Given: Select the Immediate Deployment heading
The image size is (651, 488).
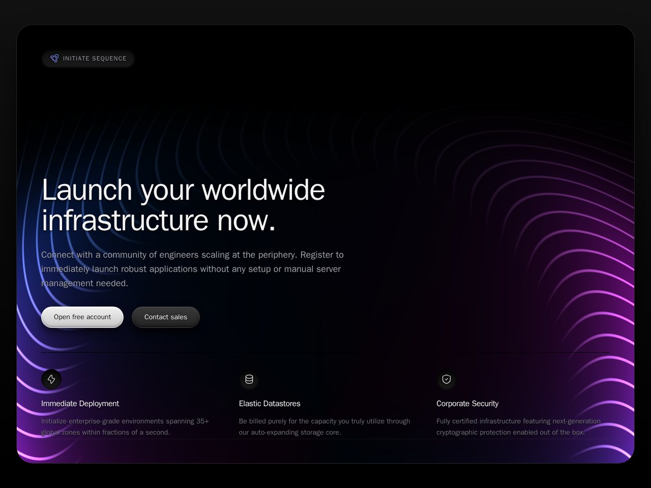Looking at the screenshot, I should point(80,404).
